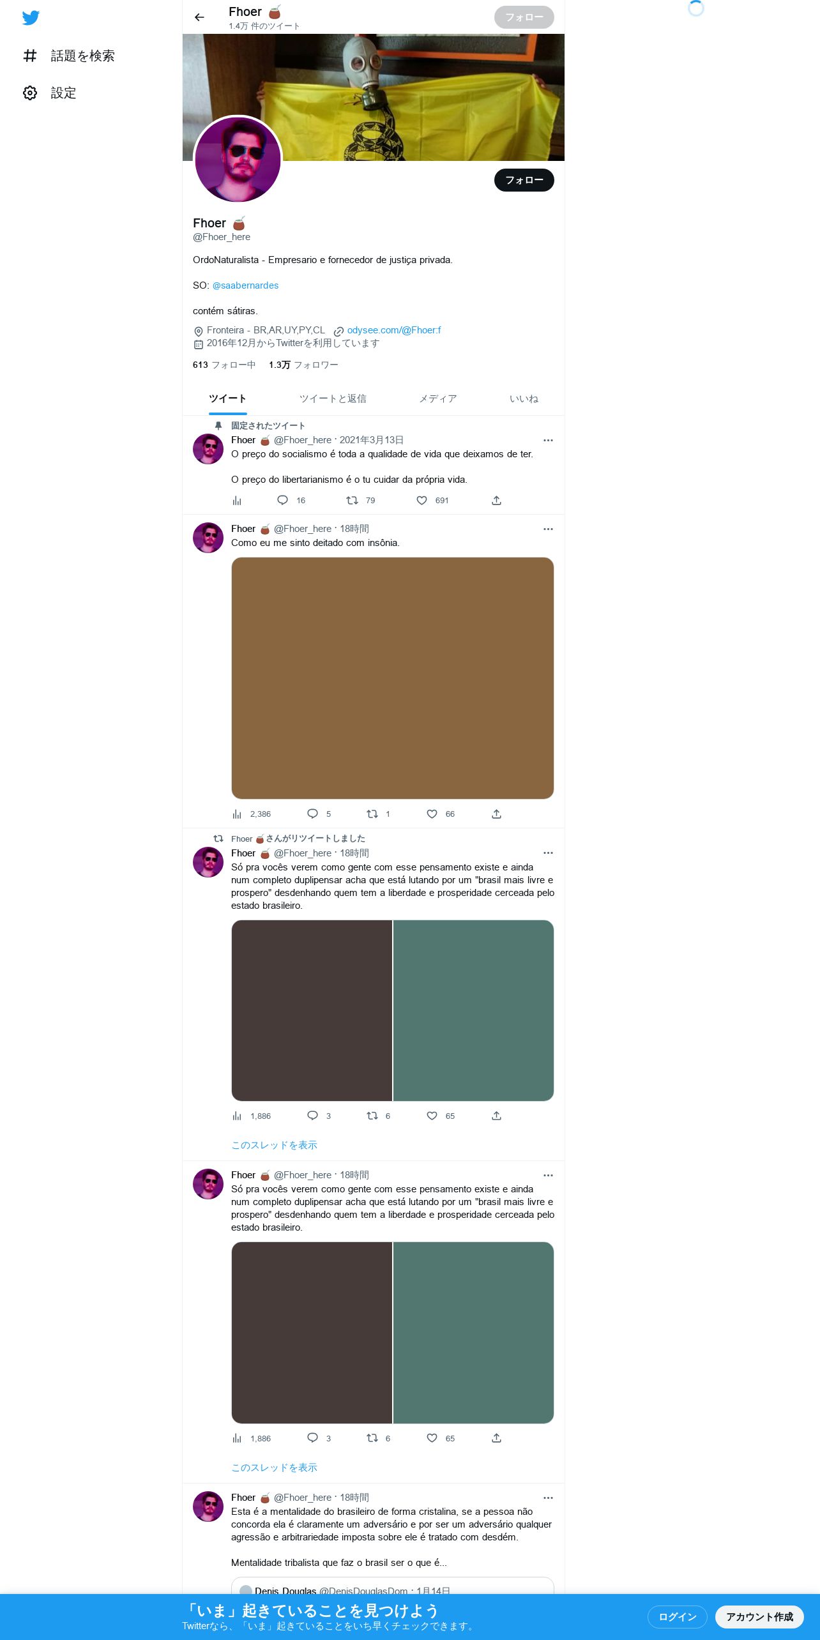The height and width of the screenshot is (1640, 820).
Task: Click the black フォロー button
Action: [x=524, y=180]
